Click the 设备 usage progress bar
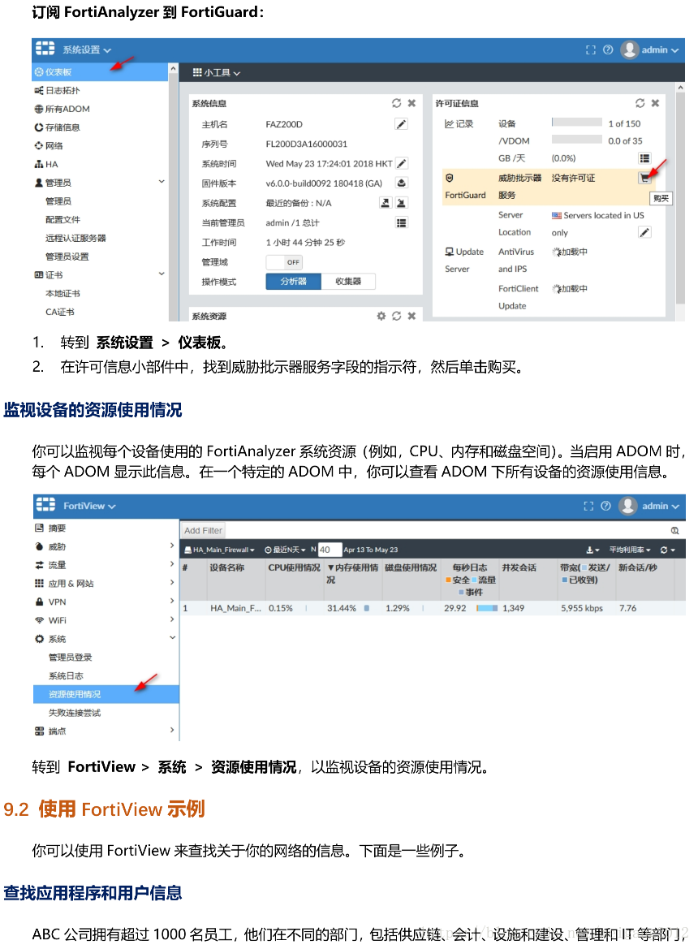Screen dimensions: 698x949 [577, 123]
